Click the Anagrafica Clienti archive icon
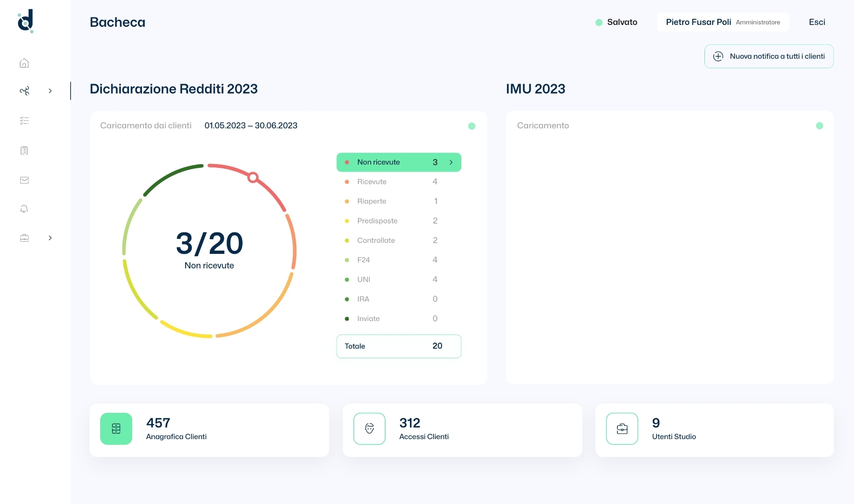This screenshot has width=854, height=504. (116, 429)
